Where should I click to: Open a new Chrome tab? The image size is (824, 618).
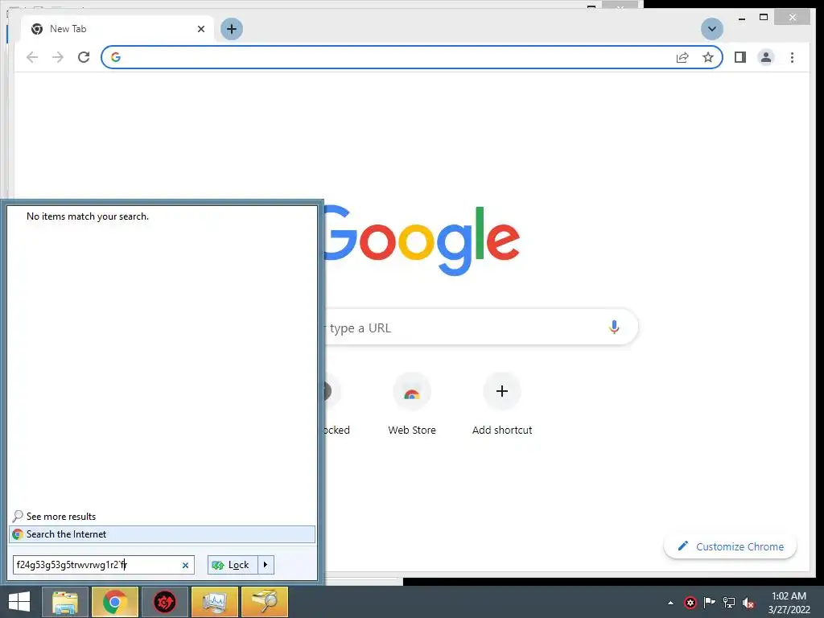tap(232, 29)
